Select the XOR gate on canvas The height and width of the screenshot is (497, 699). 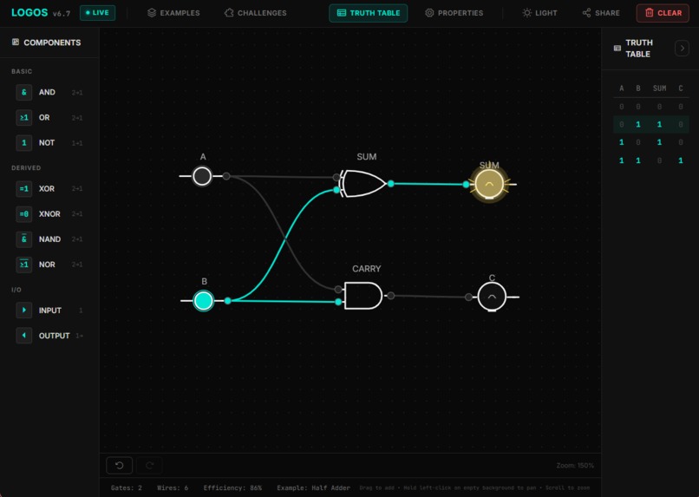coord(363,184)
